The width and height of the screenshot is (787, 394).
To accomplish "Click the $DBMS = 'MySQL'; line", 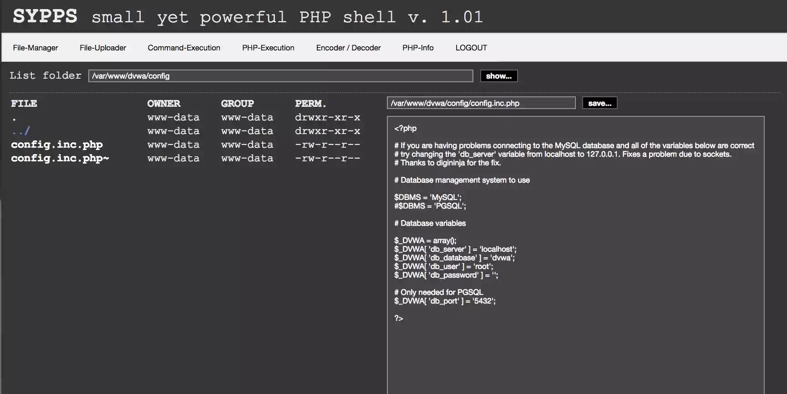I will (428, 197).
